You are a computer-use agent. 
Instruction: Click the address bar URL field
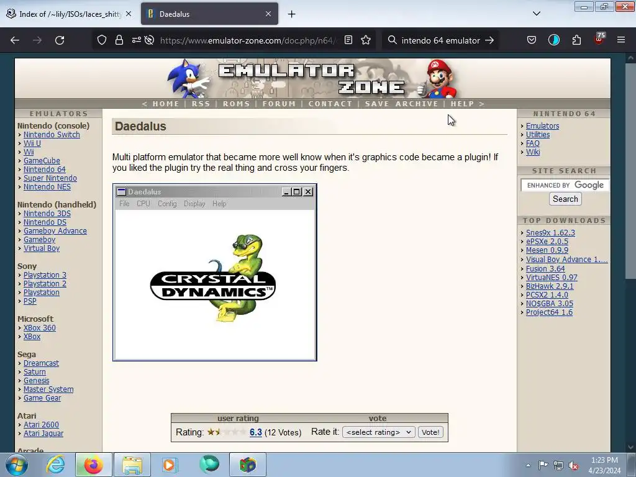point(248,40)
